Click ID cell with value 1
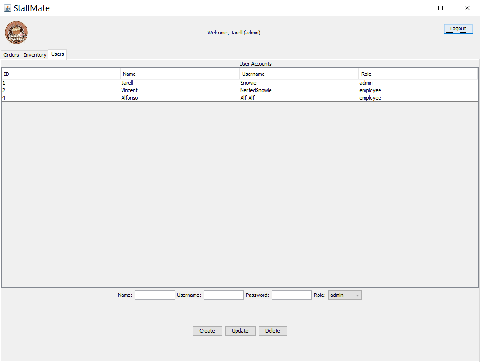 coord(61,83)
